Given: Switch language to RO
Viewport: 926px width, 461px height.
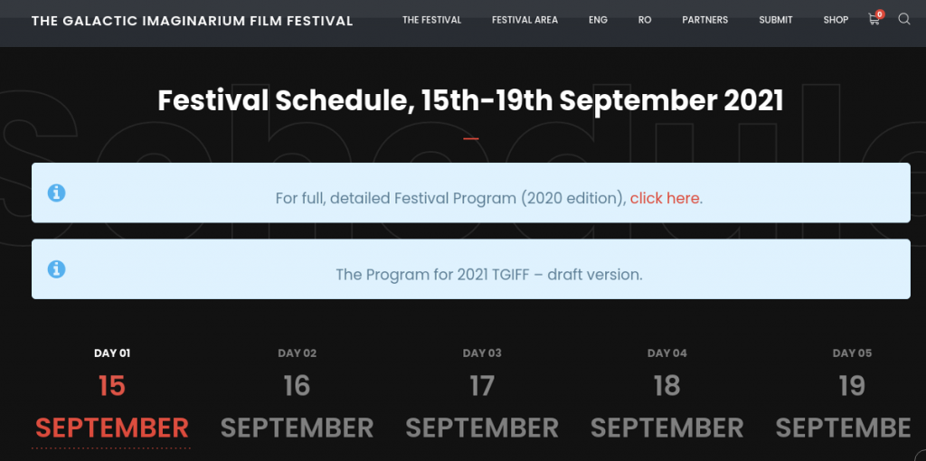Looking at the screenshot, I should click(x=644, y=20).
